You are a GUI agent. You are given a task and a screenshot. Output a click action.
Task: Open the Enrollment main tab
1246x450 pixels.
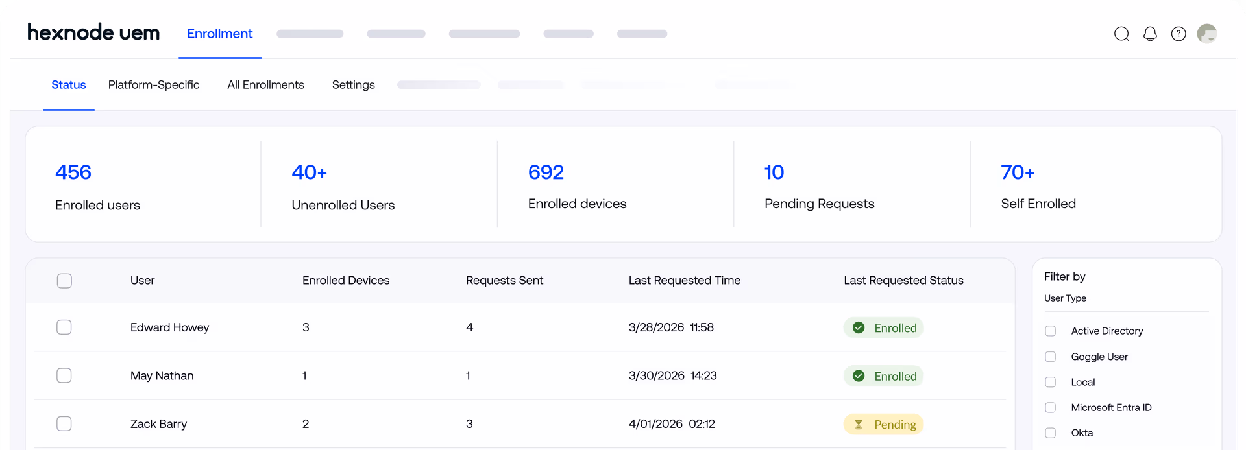click(x=220, y=34)
